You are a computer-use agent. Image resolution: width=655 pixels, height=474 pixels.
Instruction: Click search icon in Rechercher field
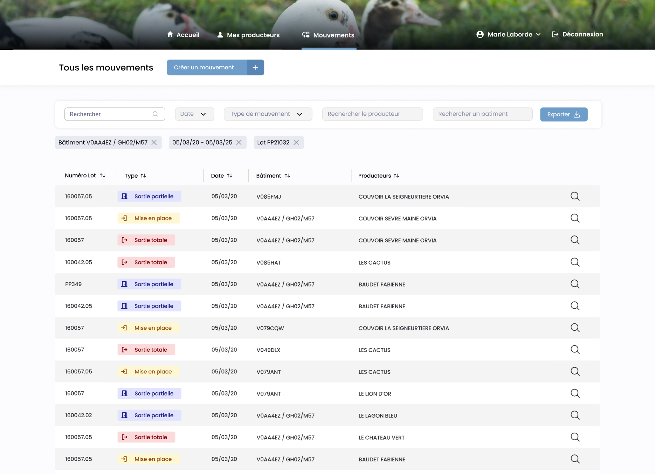tap(156, 114)
